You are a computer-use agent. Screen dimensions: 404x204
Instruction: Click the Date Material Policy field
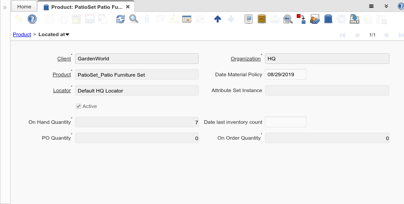(285, 74)
